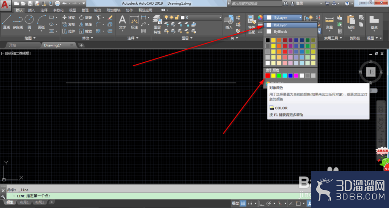
Task: Click the Measure (测量) tool
Action: click(329, 22)
